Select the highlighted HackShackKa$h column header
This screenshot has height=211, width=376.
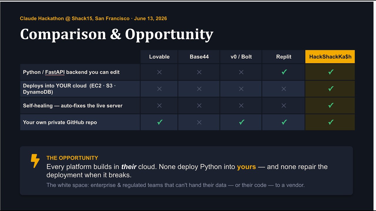click(x=330, y=57)
